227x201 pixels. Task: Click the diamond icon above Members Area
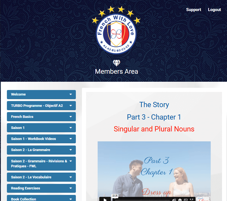(116, 63)
